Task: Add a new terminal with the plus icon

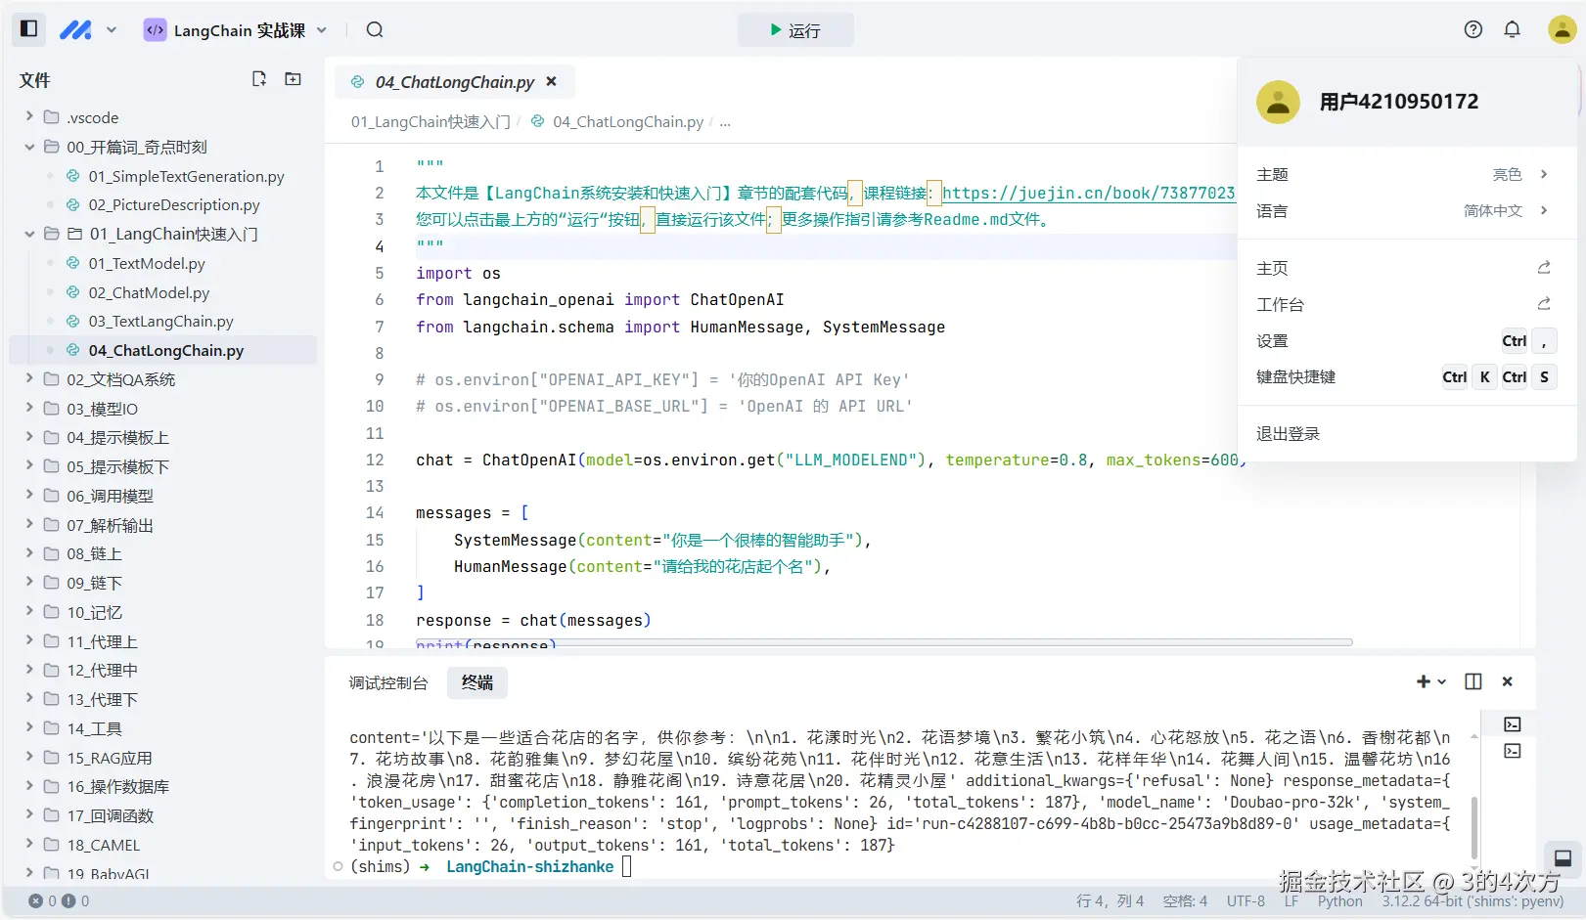Action: pyautogui.click(x=1424, y=681)
